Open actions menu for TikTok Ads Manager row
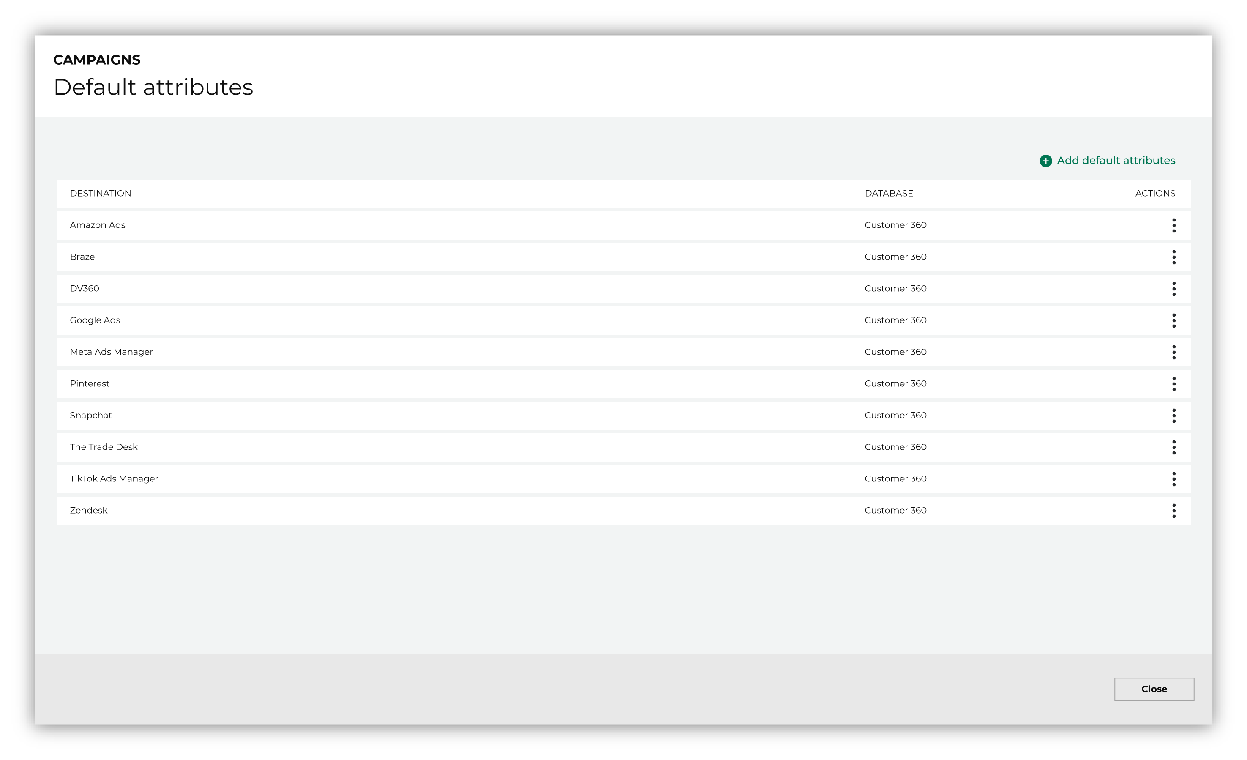The height and width of the screenshot is (760, 1247). coord(1173,479)
